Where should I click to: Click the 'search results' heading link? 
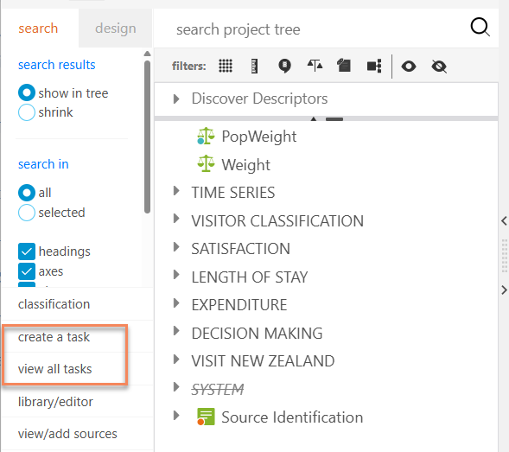point(57,65)
